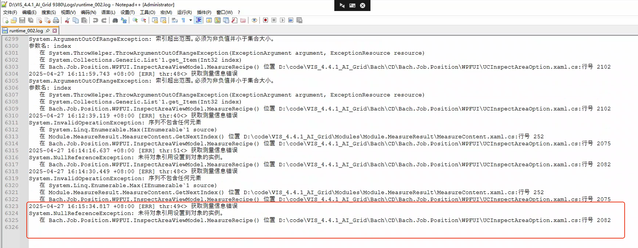Open a file using the folder icon
This screenshot has height=248, width=638.
14,20
